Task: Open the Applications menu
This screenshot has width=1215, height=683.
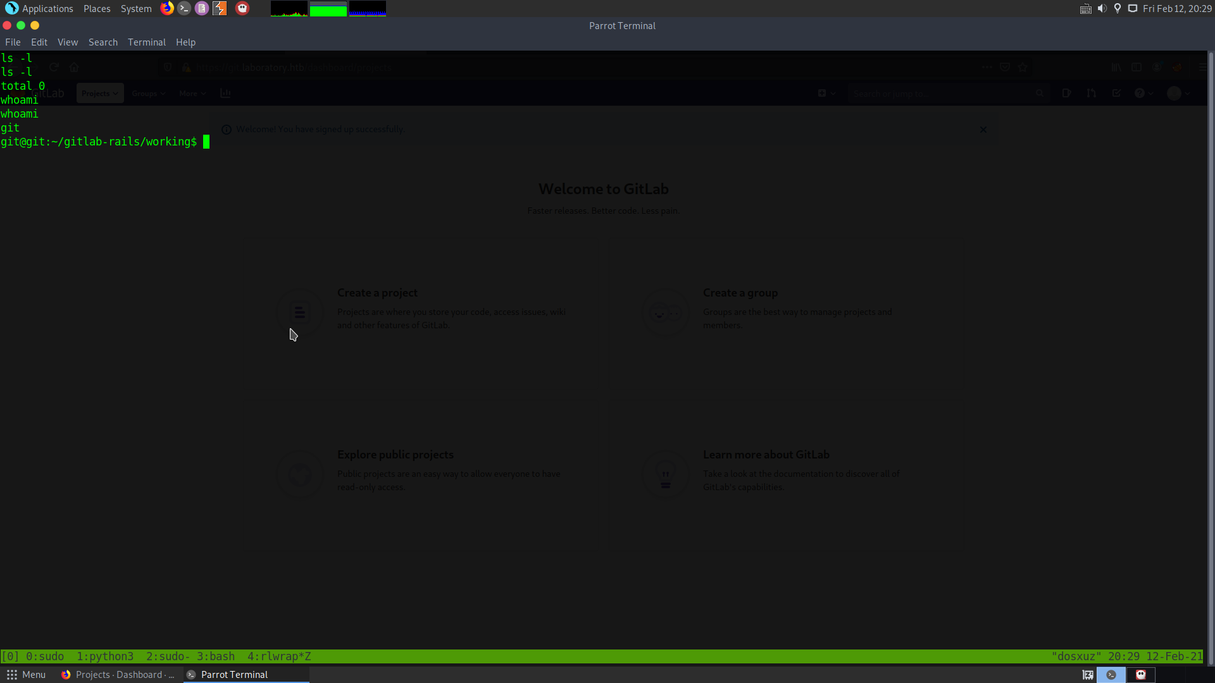Action: pyautogui.click(x=39, y=8)
